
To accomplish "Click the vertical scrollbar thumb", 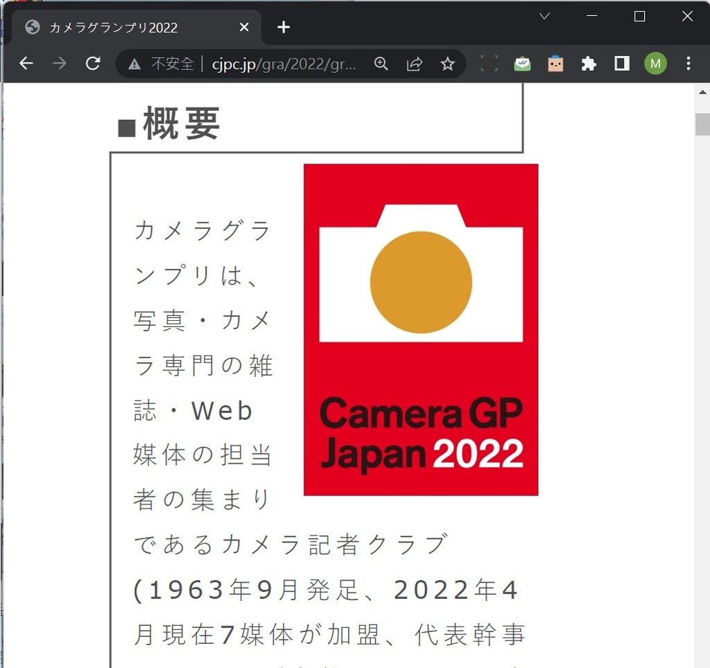I will [702, 124].
